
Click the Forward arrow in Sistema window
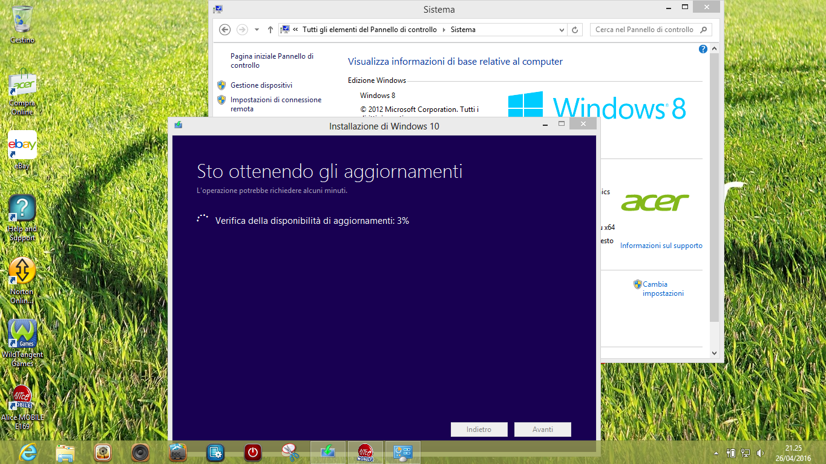click(242, 30)
